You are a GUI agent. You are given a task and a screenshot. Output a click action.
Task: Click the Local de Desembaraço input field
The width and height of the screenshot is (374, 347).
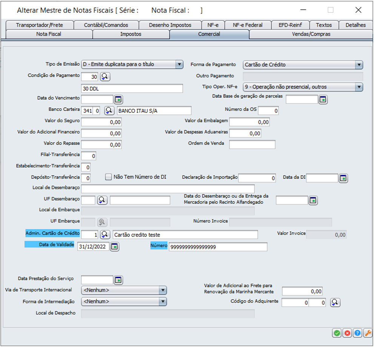[x=168, y=189]
